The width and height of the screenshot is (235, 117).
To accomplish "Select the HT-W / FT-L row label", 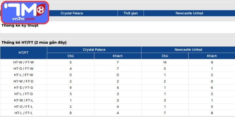I will click(23, 100).
